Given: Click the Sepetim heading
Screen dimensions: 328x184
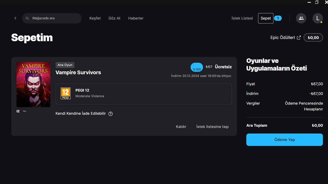Looking at the screenshot, I should [x=32, y=38].
